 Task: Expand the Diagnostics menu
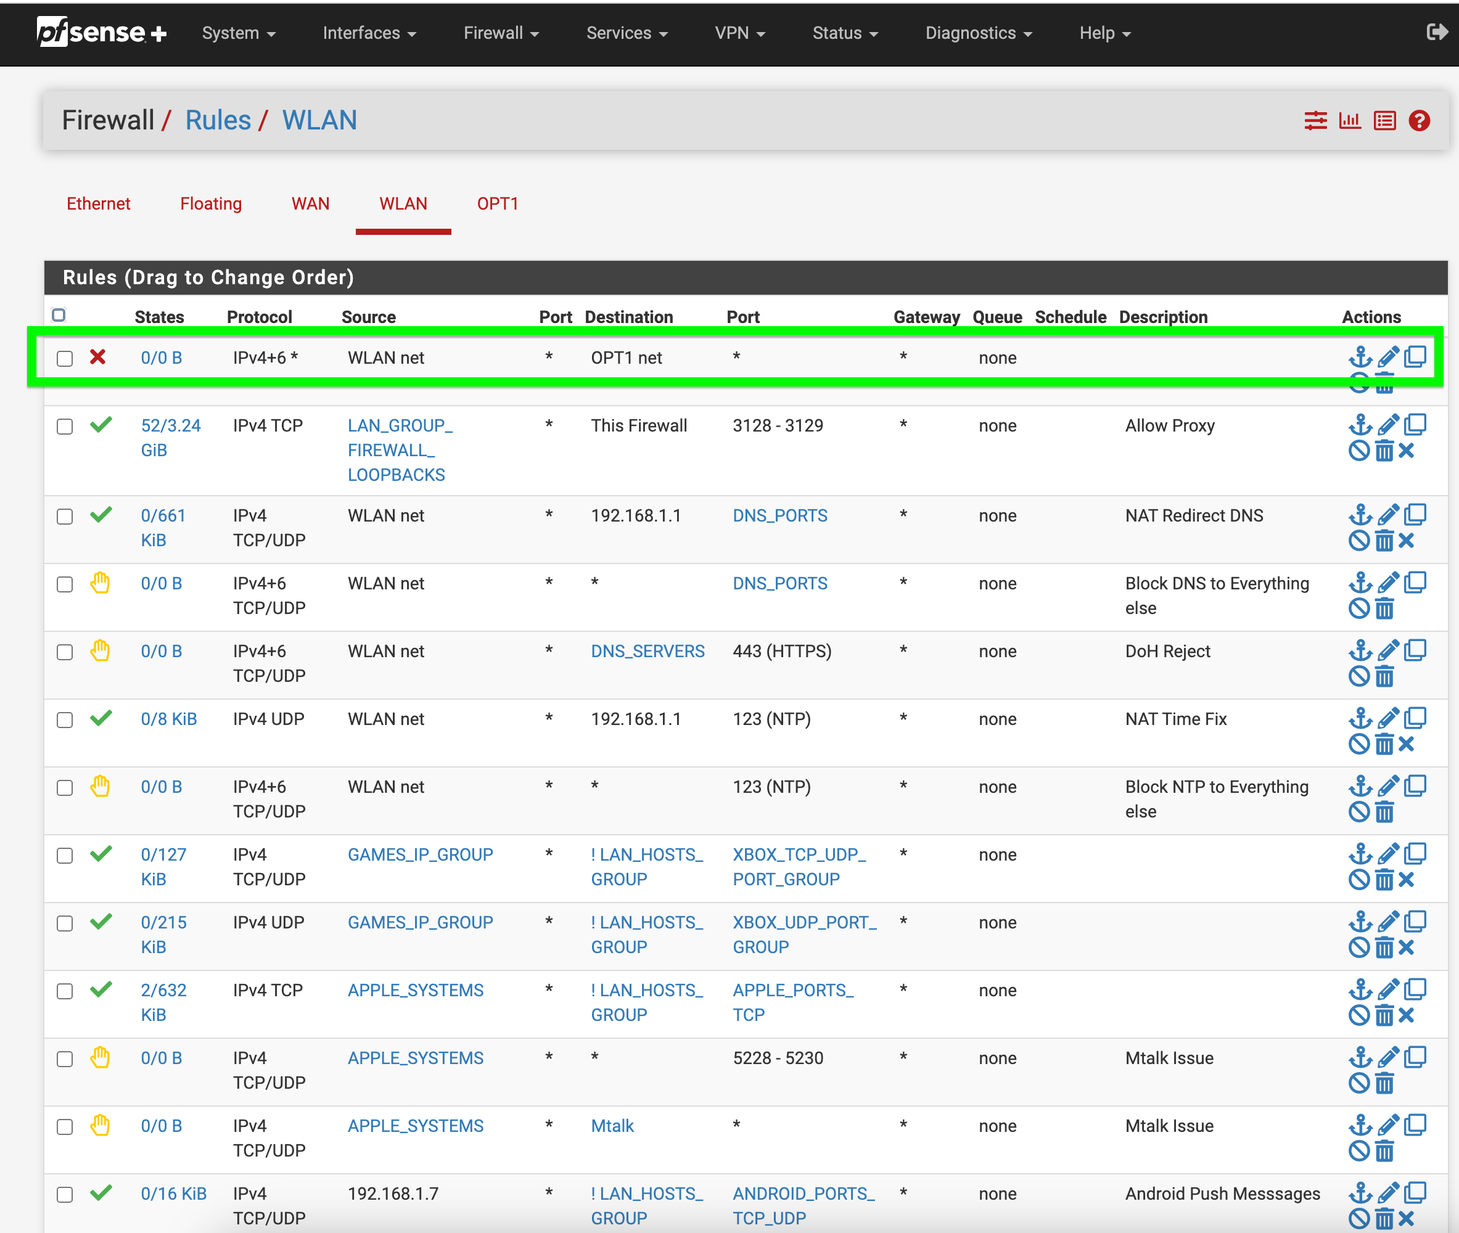click(x=978, y=33)
